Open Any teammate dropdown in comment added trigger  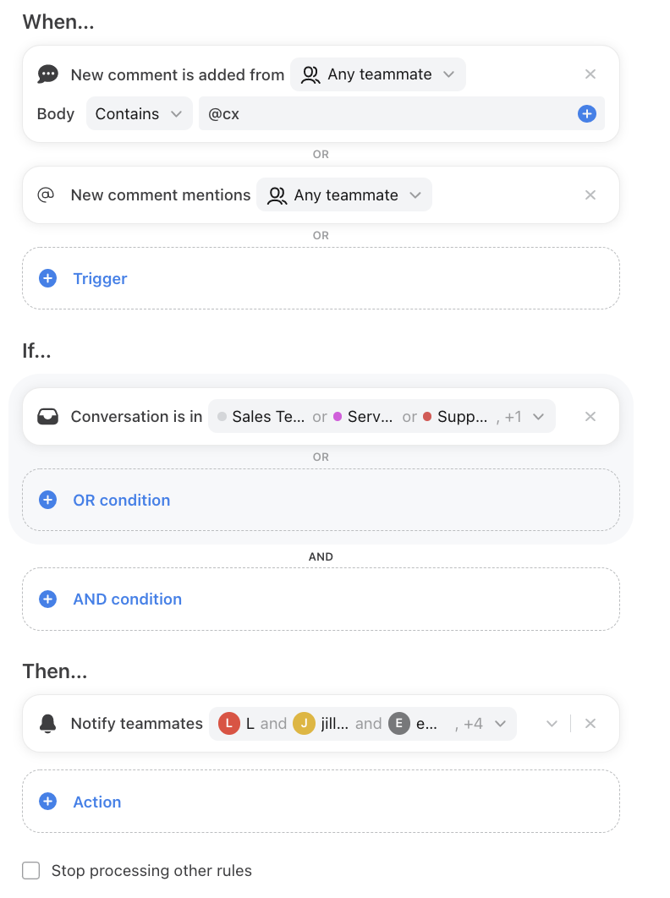tap(377, 74)
